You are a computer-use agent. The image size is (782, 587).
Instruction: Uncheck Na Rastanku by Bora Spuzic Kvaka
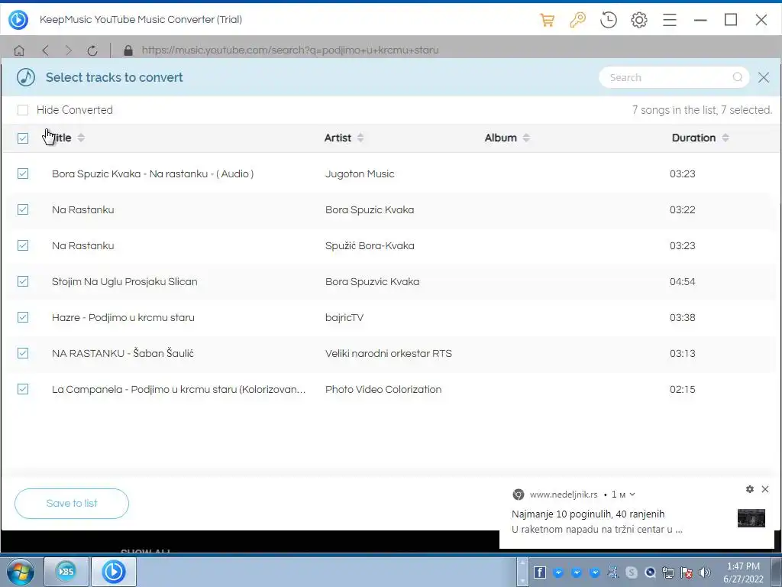coord(23,209)
